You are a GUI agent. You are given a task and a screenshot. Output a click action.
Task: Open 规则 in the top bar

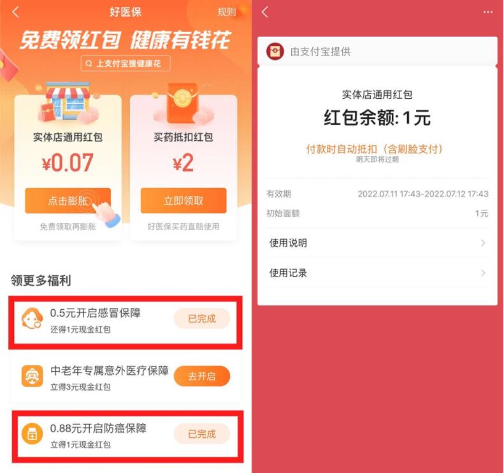(x=227, y=12)
